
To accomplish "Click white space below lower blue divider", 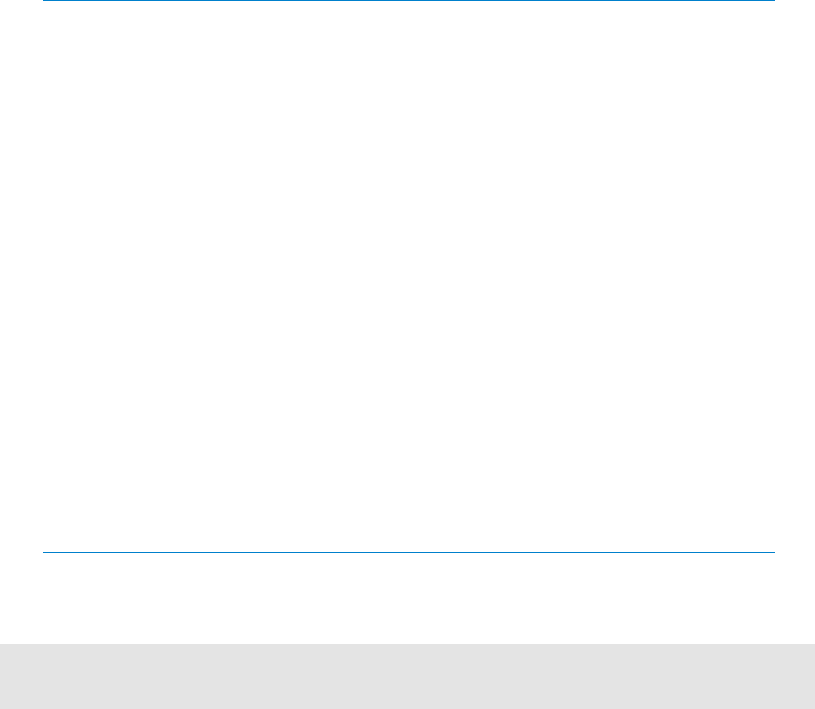I will pyautogui.click(x=408, y=598).
